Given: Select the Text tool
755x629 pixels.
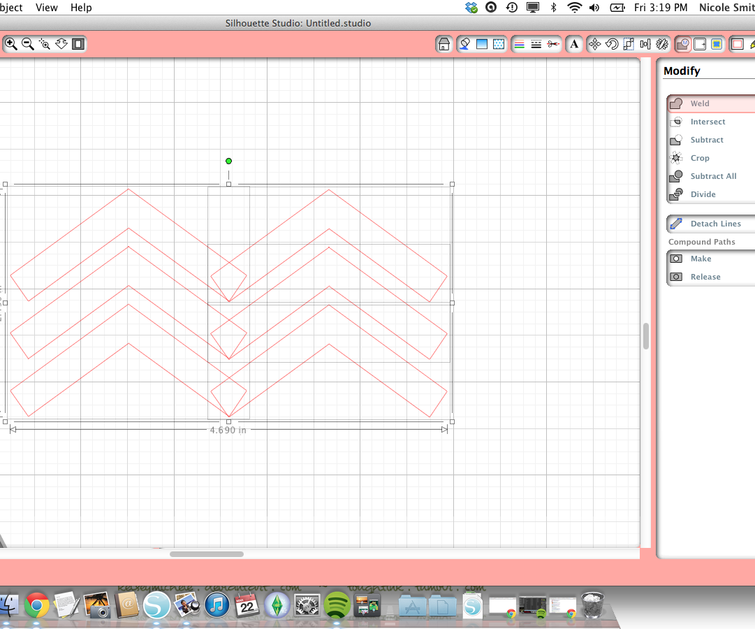Looking at the screenshot, I should 573,44.
